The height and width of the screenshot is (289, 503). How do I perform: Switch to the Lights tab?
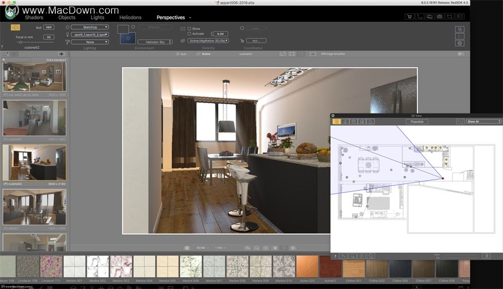tap(98, 18)
